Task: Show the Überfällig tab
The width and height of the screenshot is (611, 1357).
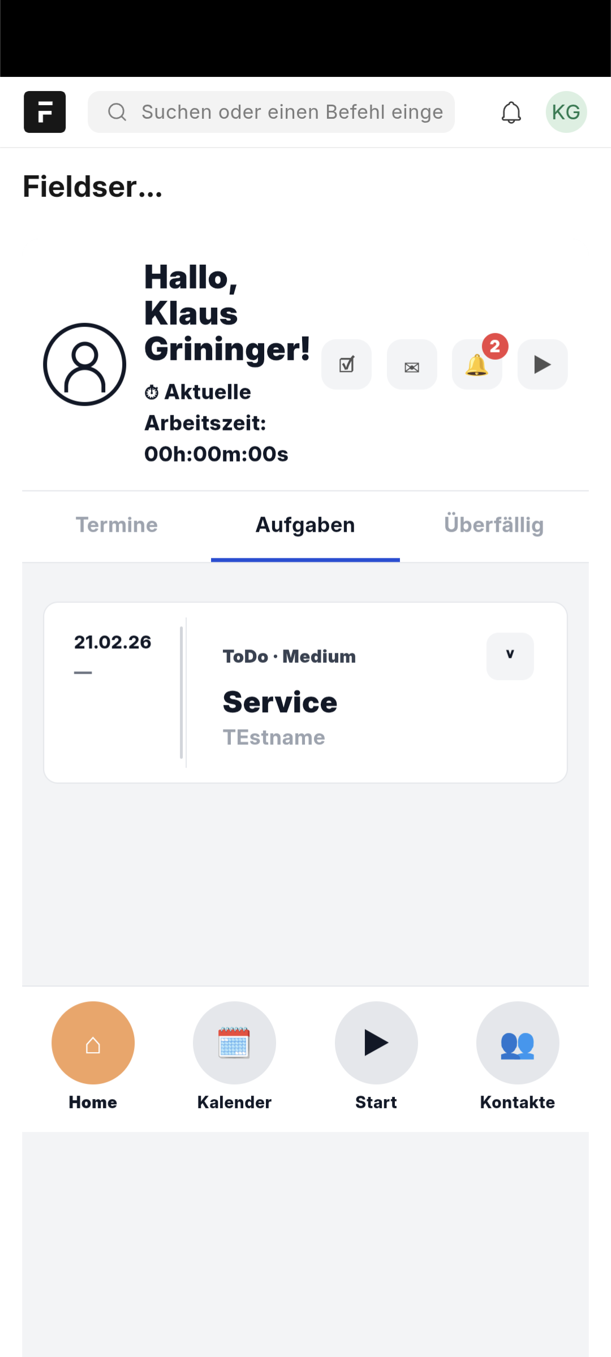Action: coord(494,525)
